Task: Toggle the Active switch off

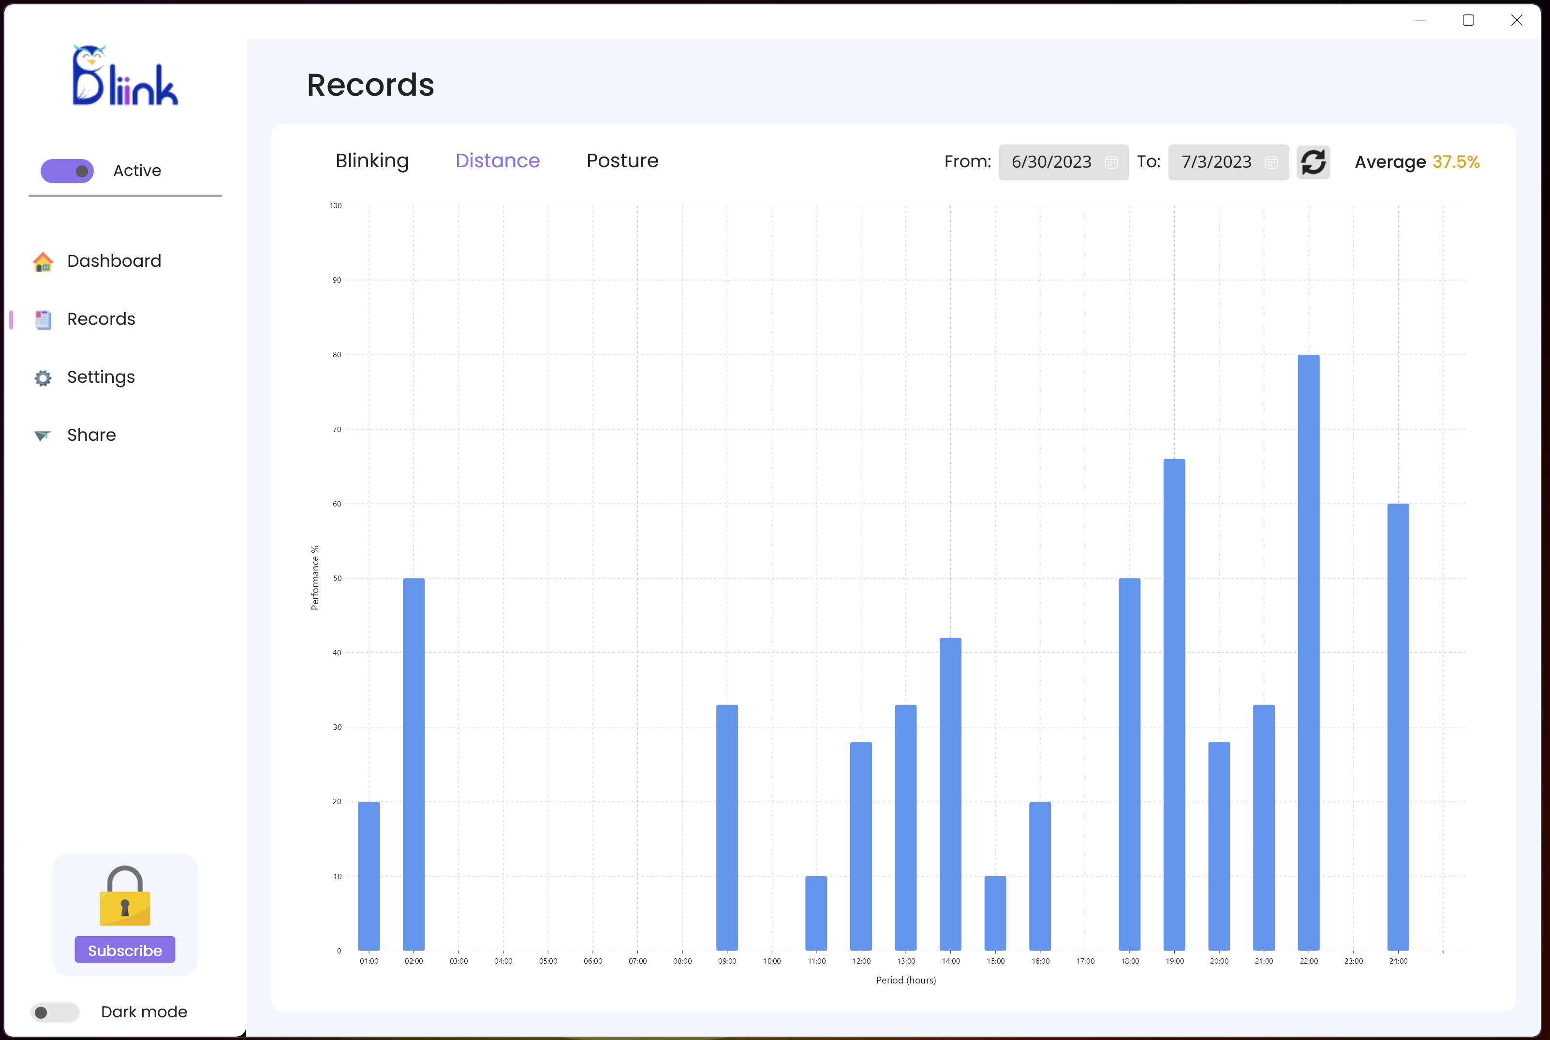Action: coord(68,171)
